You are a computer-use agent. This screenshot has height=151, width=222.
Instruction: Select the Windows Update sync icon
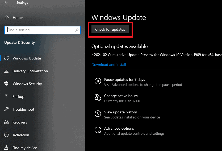6,58
